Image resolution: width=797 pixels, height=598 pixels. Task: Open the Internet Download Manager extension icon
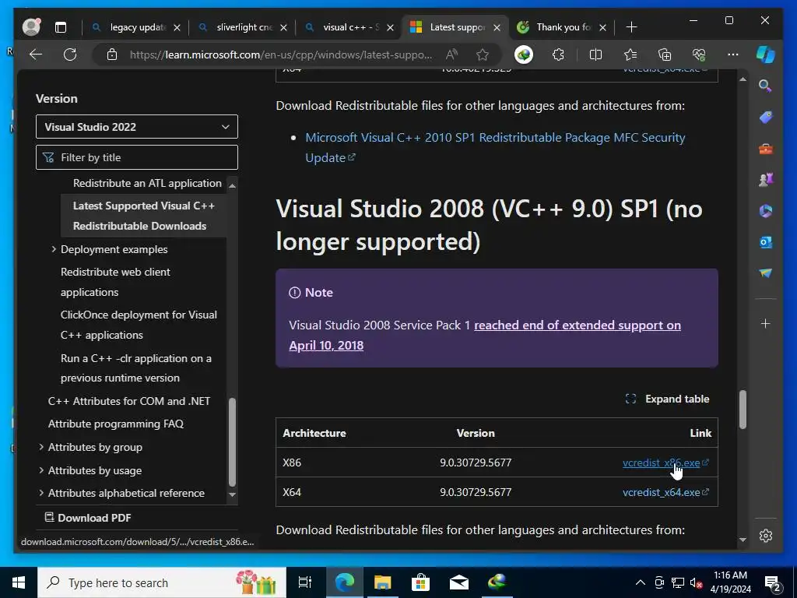524,55
